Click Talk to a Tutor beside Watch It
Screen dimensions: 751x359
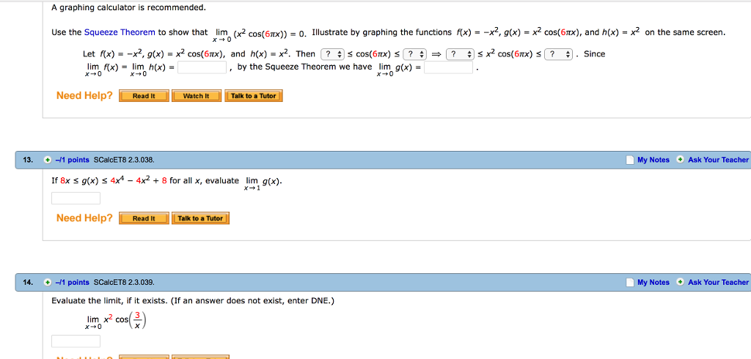click(x=253, y=96)
